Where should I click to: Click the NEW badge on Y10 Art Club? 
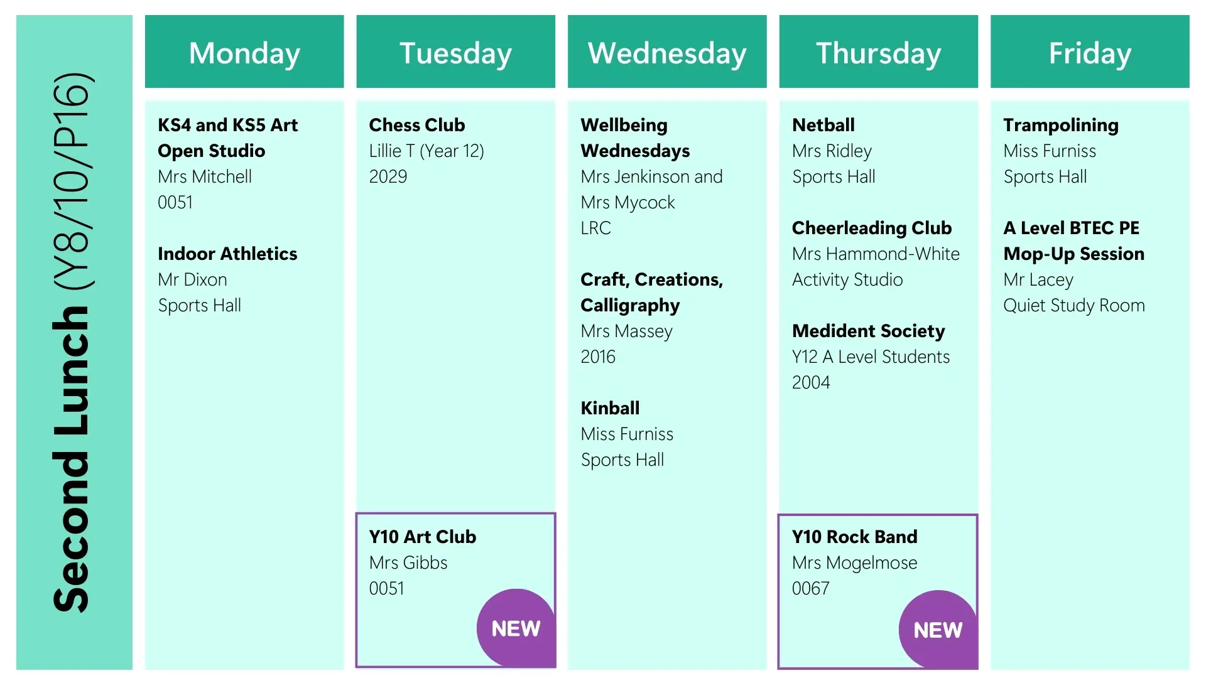pos(515,628)
